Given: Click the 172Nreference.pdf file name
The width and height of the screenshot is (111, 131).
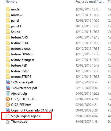Looking at the screenshot, I should point(24,88).
